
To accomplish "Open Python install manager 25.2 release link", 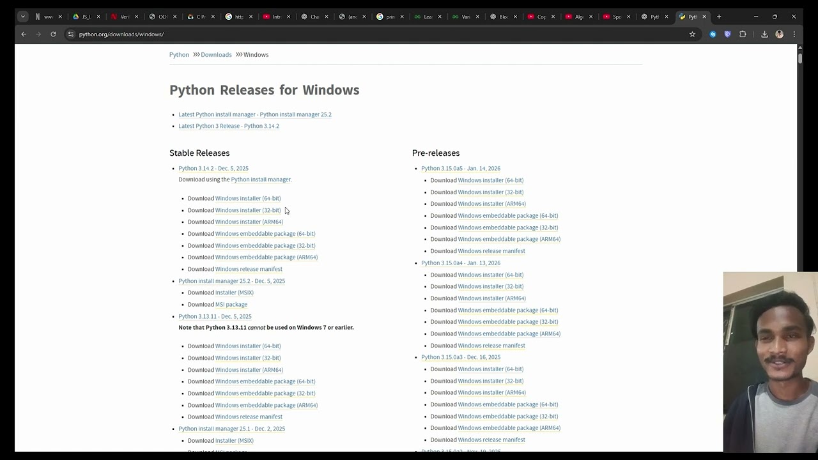I will [232, 281].
